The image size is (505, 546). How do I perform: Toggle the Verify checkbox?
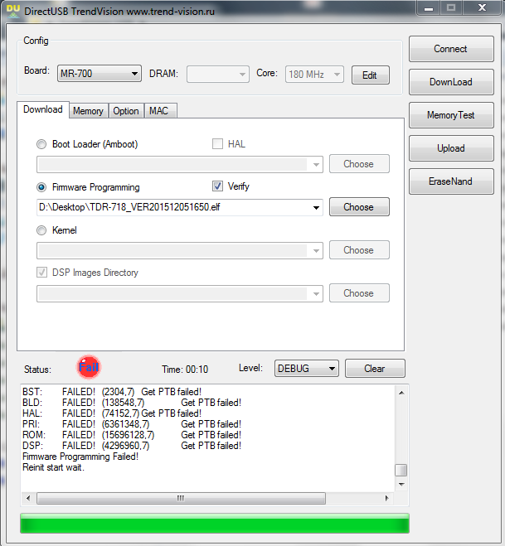(218, 186)
